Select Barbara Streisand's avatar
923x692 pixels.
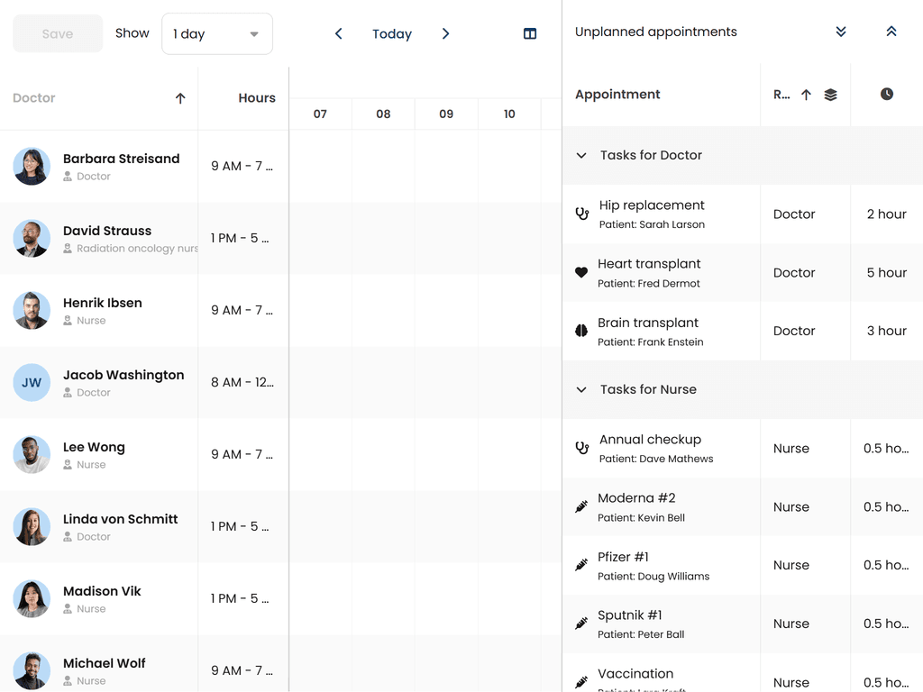click(32, 167)
